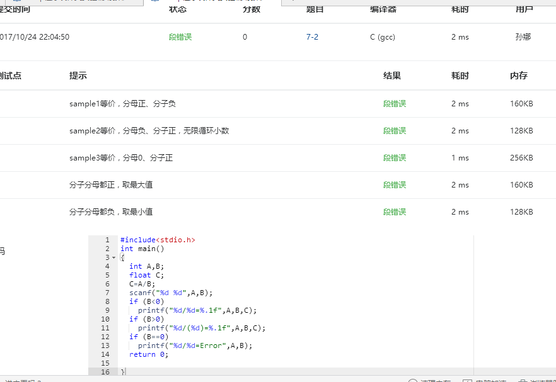This screenshot has width=556, height=382.
Task: Click the C=A/B; code line
Action: coord(142,284)
